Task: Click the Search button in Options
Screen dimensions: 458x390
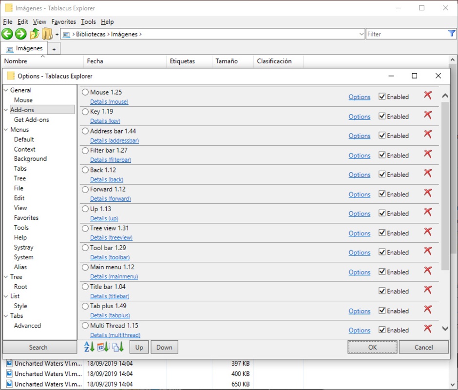Action: [40, 347]
